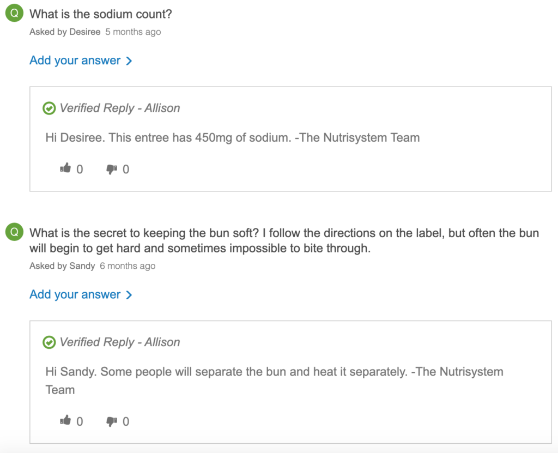The height and width of the screenshot is (453, 558).
Task: Click the verified checkmark on Sandy's reply
Action: tap(49, 342)
